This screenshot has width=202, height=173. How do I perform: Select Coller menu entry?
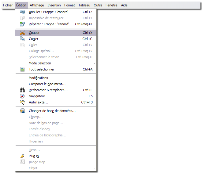pyautogui.click(x=56, y=45)
